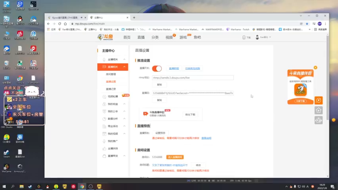Open the 切换推流线路 link
The width and height of the screenshot is (338, 190).
coord(193,68)
